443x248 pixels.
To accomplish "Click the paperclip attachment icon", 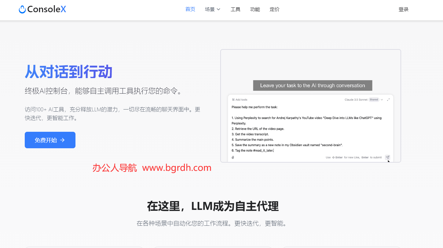I will [232, 157].
